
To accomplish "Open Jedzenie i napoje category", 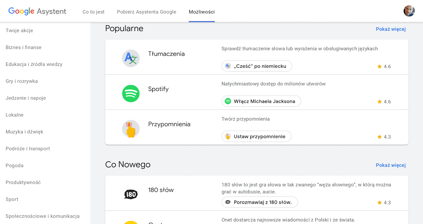I will tap(26, 98).
